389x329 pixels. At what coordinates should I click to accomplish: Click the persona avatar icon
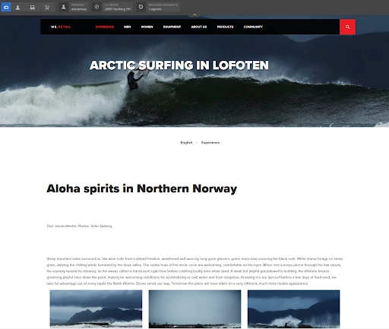click(x=64, y=7)
